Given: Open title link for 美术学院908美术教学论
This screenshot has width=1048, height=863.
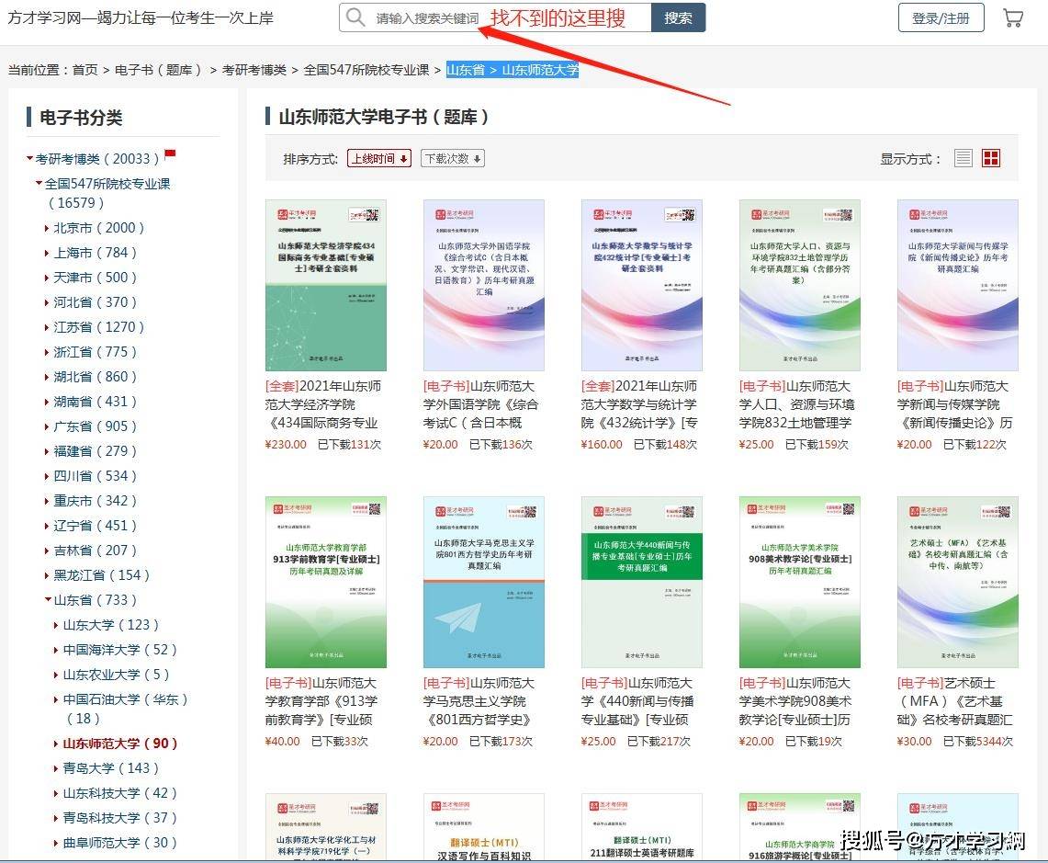Looking at the screenshot, I should click(795, 701).
